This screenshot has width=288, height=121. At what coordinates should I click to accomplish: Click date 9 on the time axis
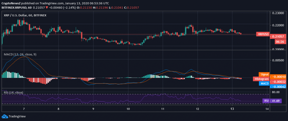(93, 109)
